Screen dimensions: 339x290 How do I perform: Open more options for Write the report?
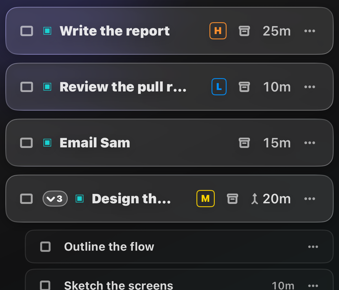coord(310,31)
